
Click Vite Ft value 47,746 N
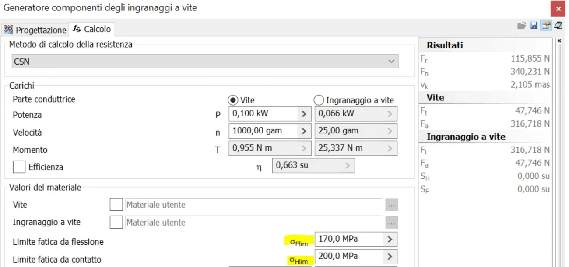point(532,111)
